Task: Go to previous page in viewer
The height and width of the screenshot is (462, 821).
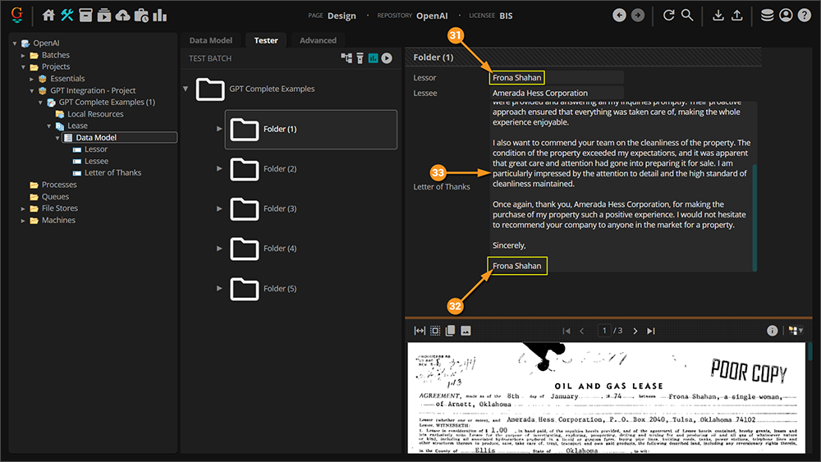Action: (x=582, y=331)
